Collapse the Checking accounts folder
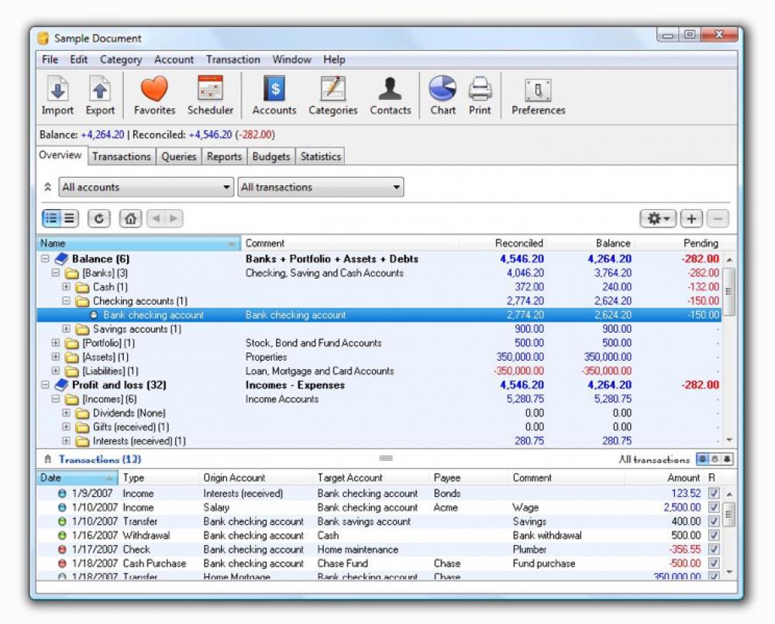This screenshot has height=624, width=775. pyautogui.click(x=68, y=301)
